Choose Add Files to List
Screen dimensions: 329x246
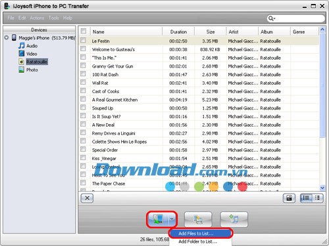(201, 234)
